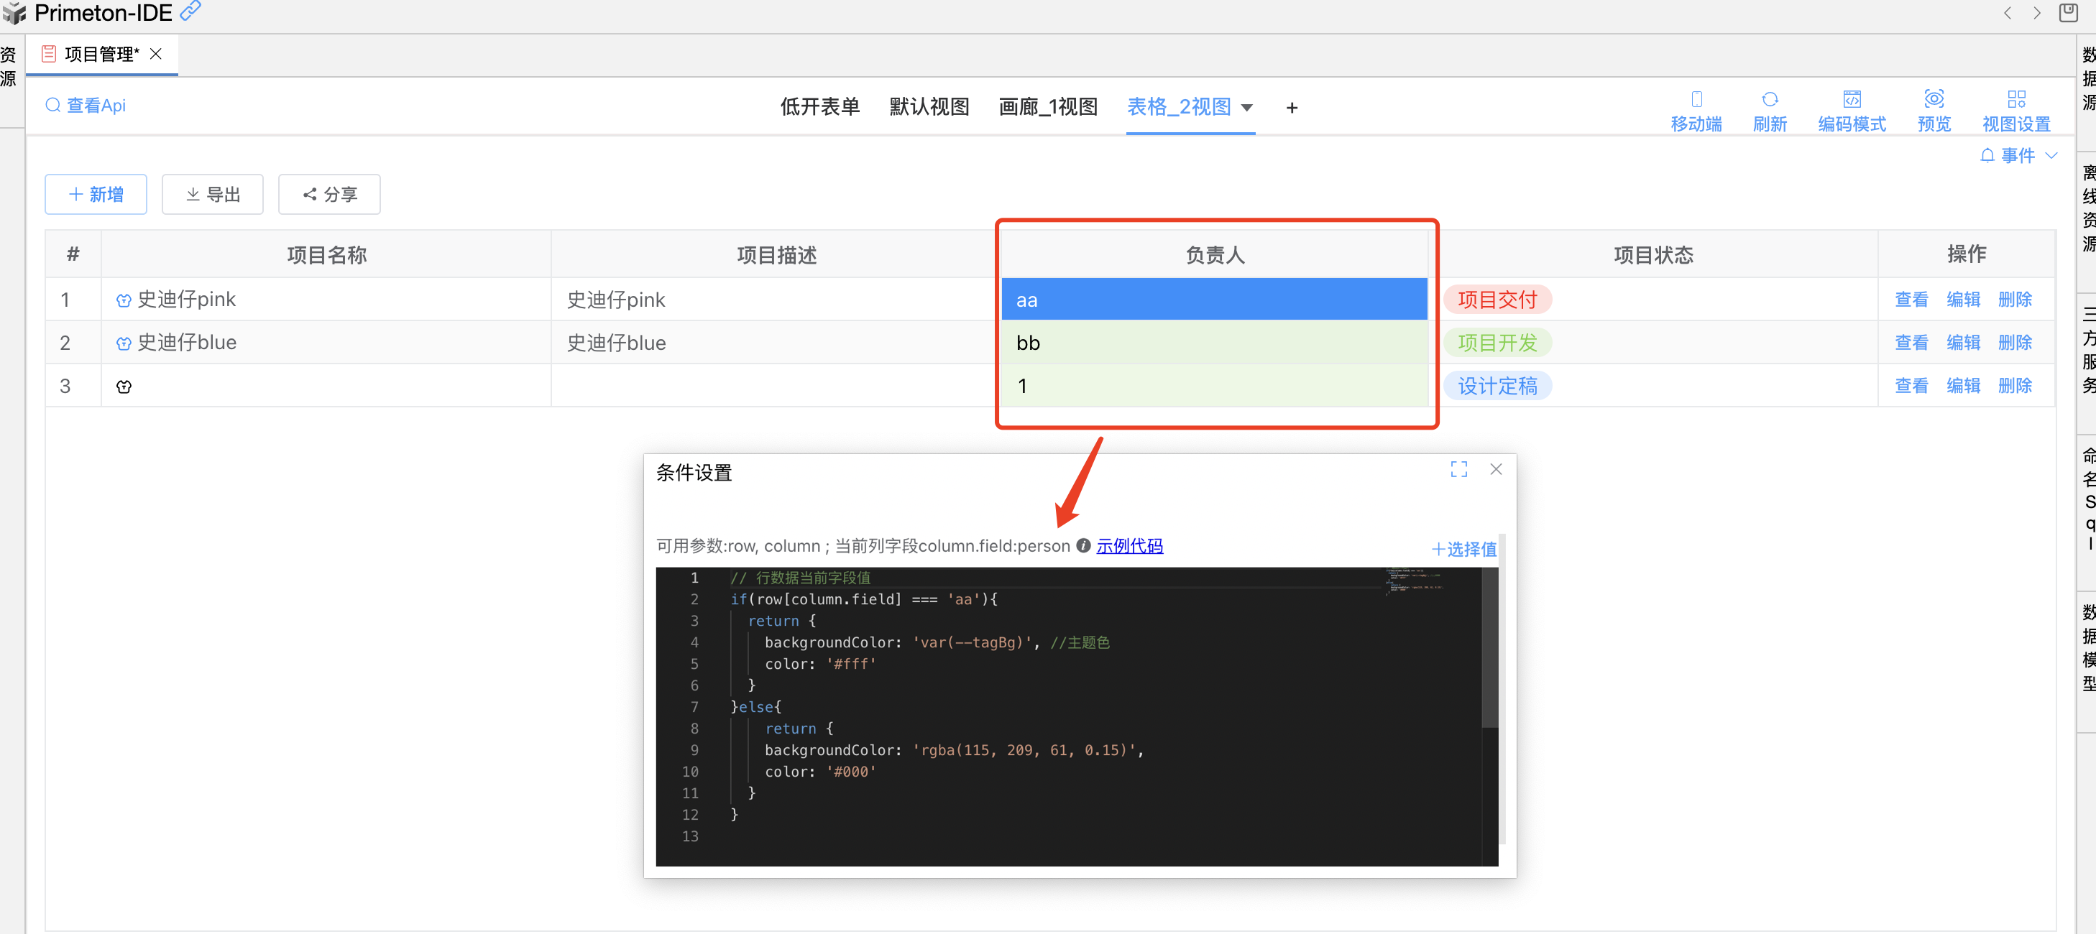Maximize the 条件设置 dialog
Screen dimensions: 2096x934
coord(1458,469)
